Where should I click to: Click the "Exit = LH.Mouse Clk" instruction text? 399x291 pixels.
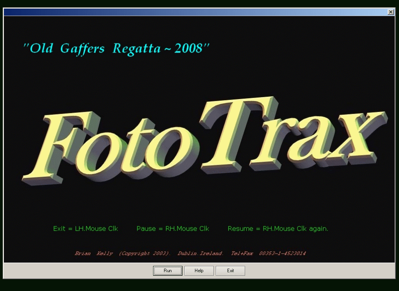tap(85, 229)
